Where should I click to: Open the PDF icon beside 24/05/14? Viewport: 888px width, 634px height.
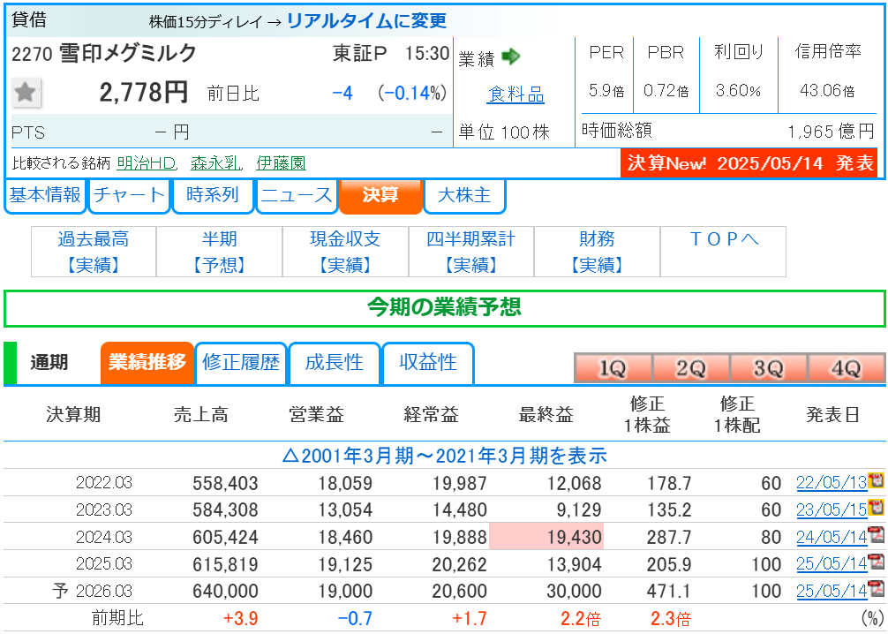point(877,535)
